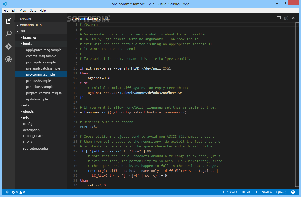Click the Visual Studio Code logo icon
The height and width of the screenshot is (197, 301).
pos(5,4)
